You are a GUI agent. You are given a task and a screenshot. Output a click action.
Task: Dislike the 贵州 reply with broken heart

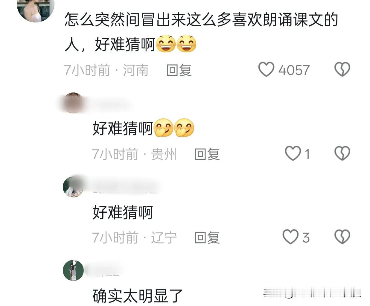click(342, 153)
